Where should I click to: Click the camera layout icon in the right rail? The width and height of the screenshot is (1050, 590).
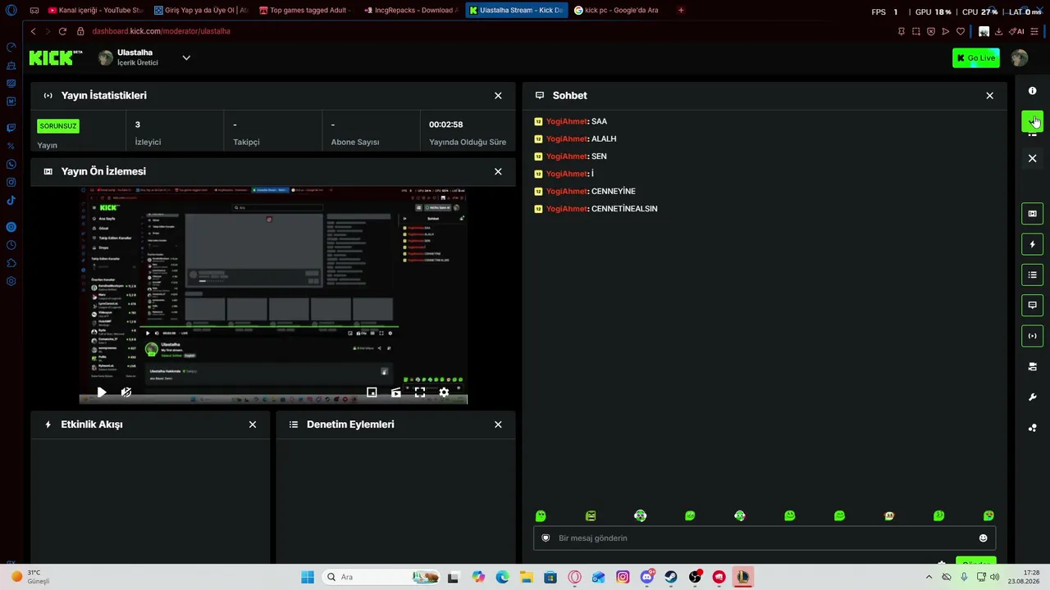pyautogui.click(x=1032, y=366)
